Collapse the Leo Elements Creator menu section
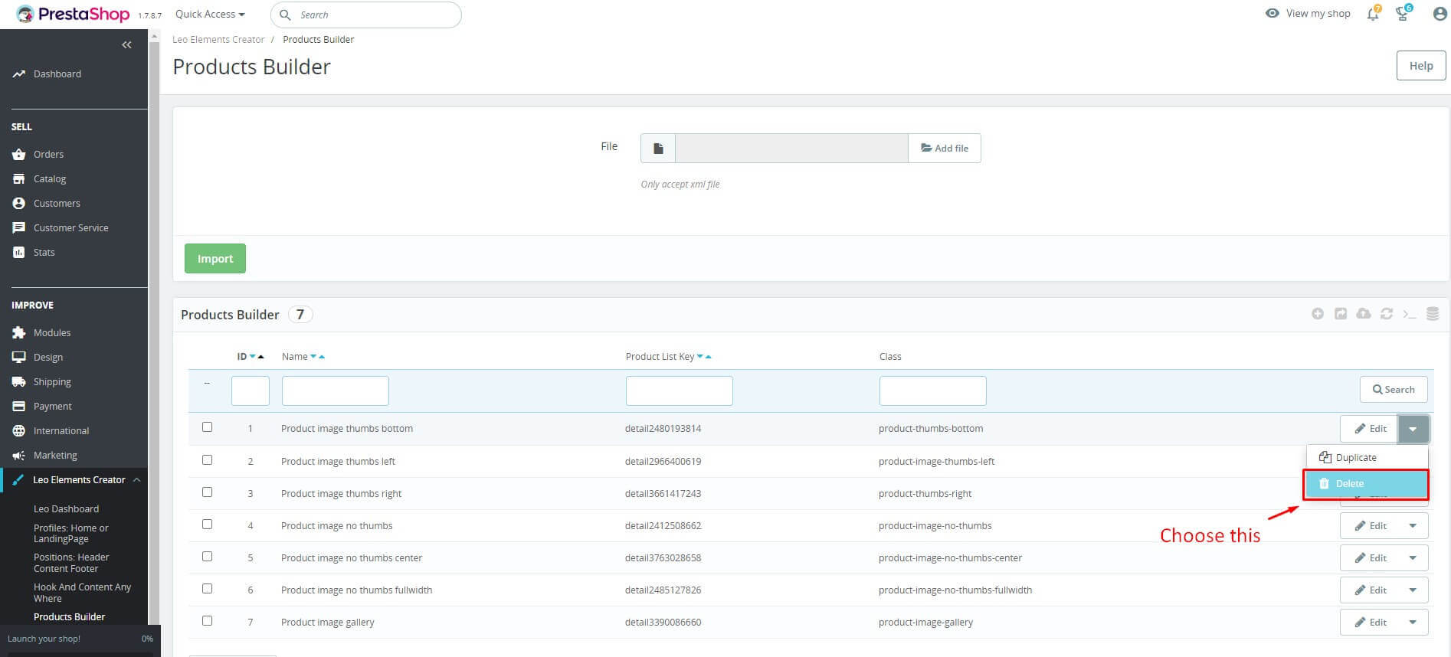Image resolution: width=1451 pixels, height=657 pixels. coord(136,479)
